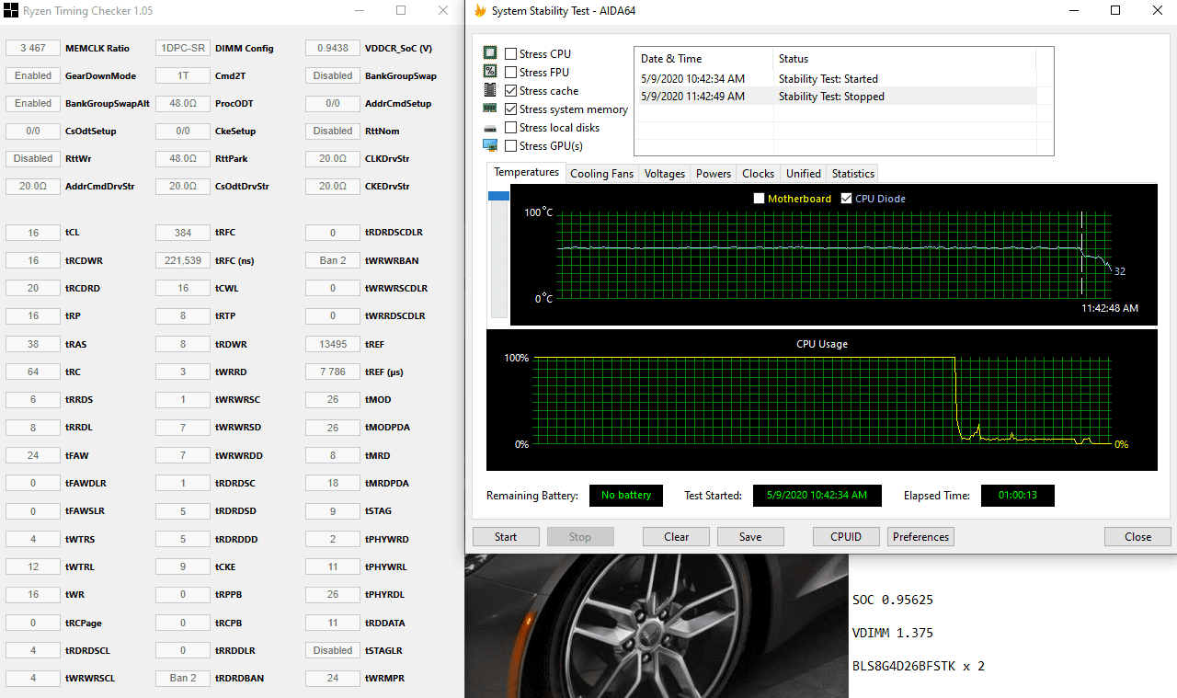The height and width of the screenshot is (698, 1177).
Task: Click the tRAS value 38
Action: point(33,344)
